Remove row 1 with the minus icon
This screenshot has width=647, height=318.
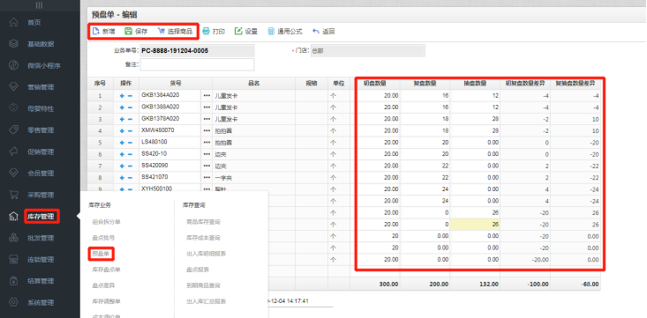[130, 95]
